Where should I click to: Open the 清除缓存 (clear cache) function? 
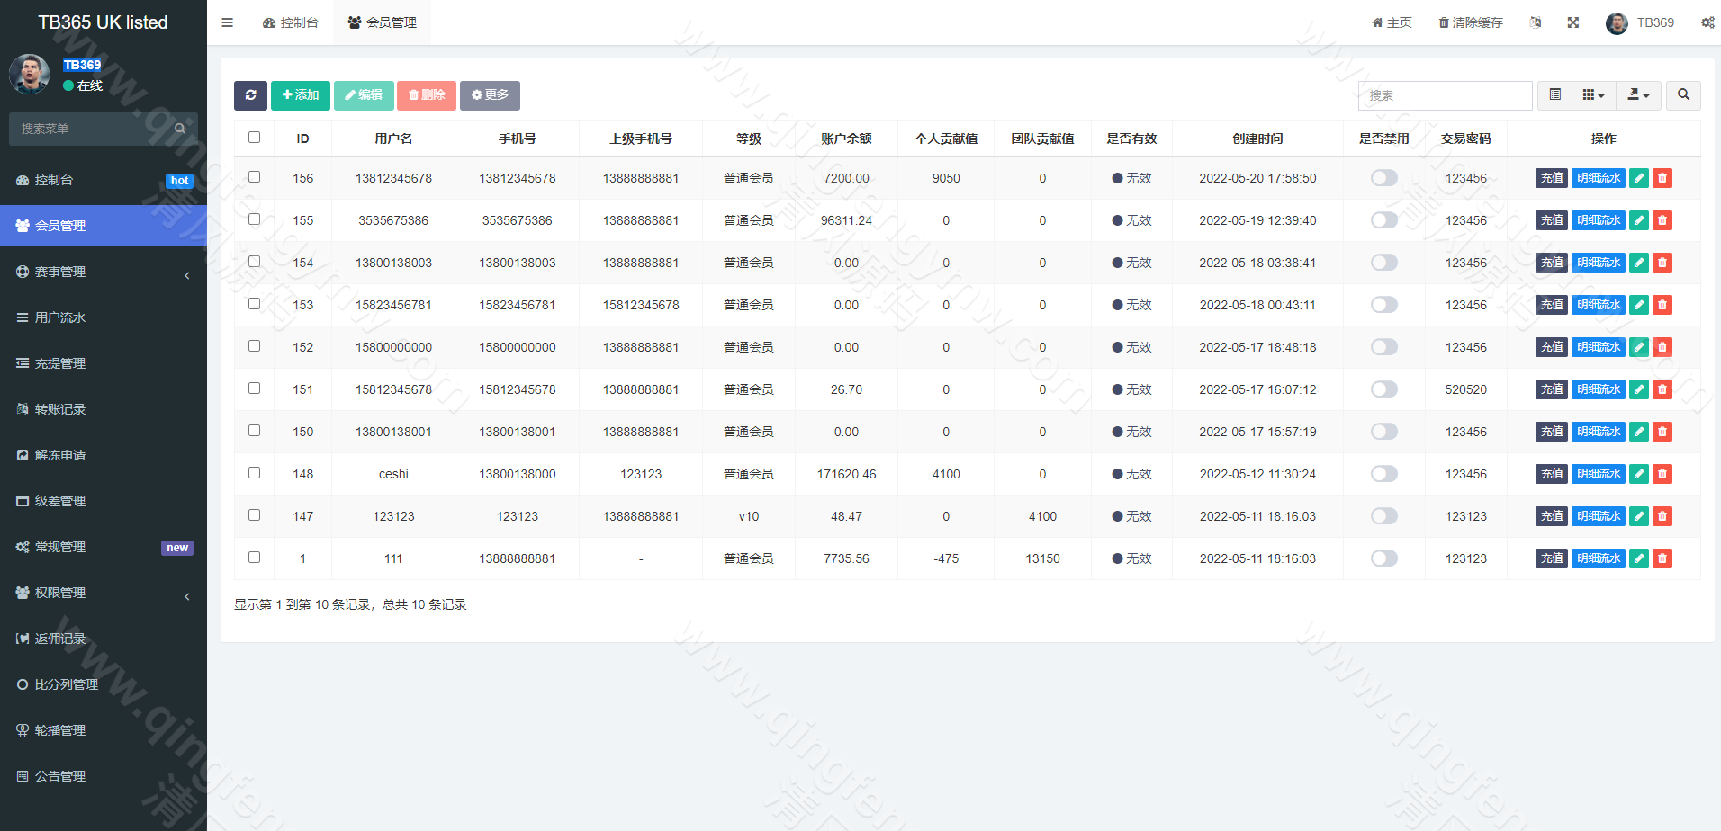(1469, 22)
